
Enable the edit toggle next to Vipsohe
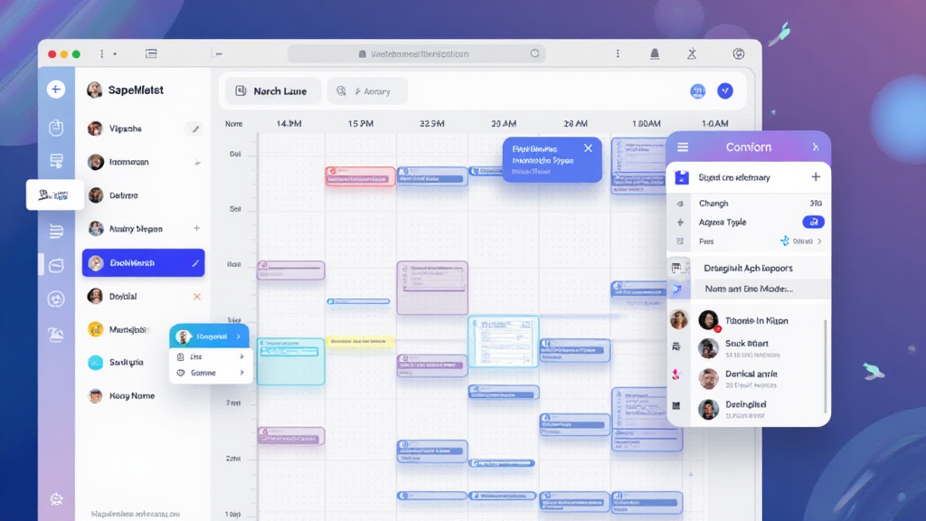click(194, 128)
